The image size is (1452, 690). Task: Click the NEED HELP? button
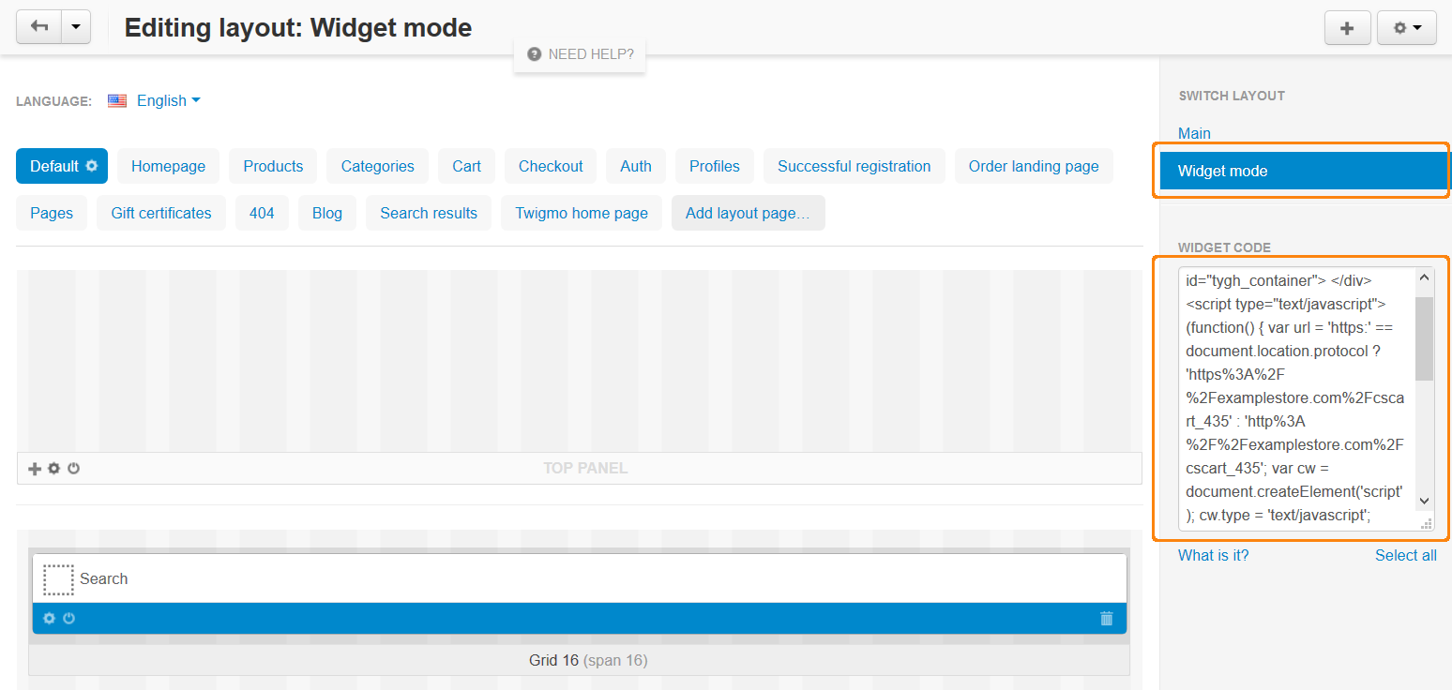pos(580,54)
